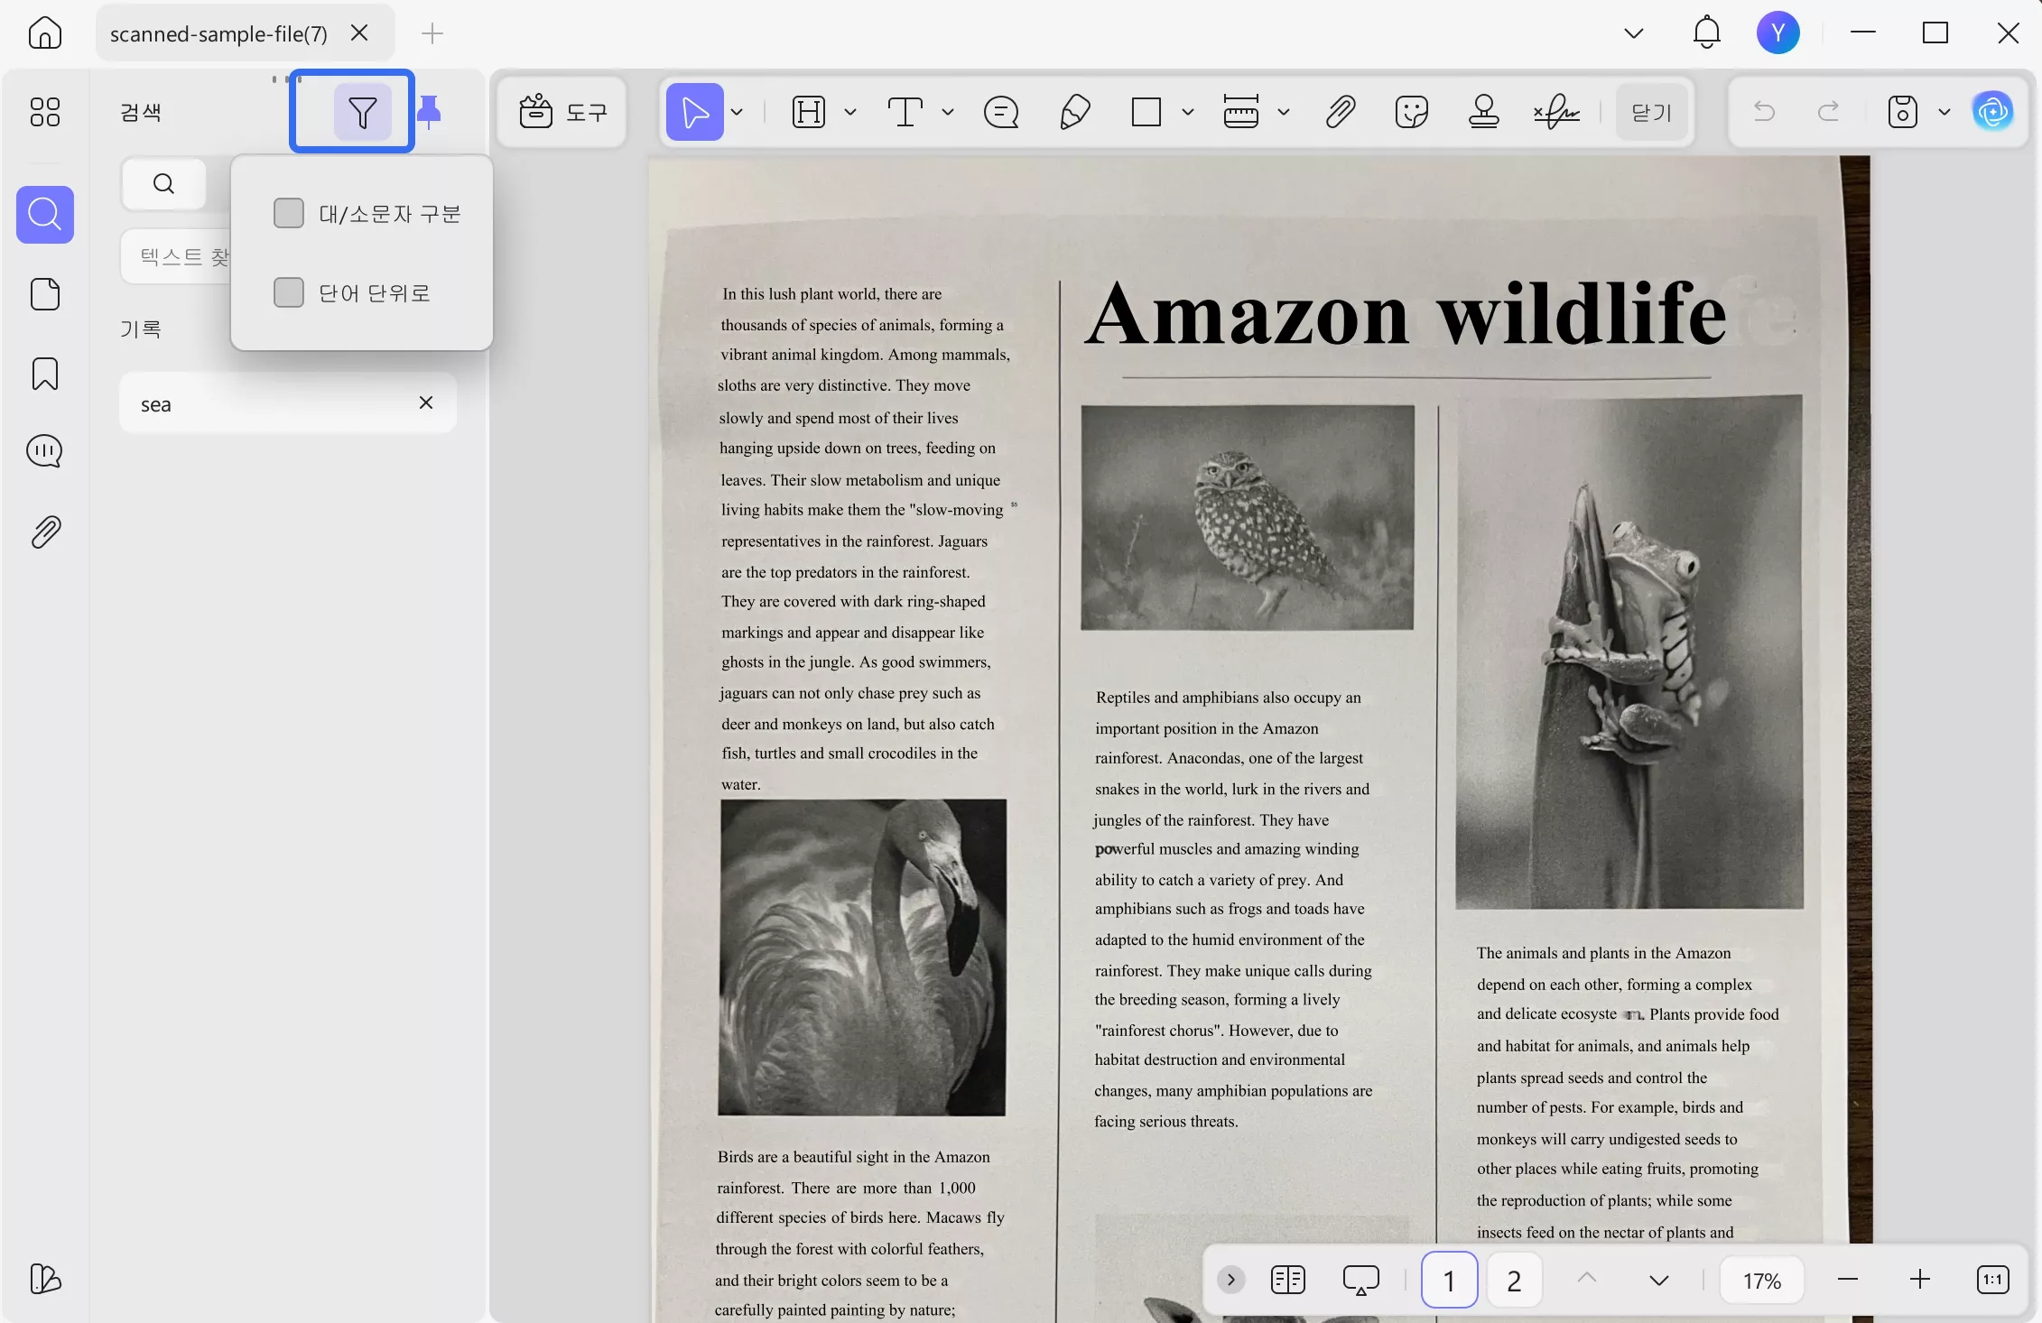
Task: Select the stamp tool
Action: pos(1483,112)
